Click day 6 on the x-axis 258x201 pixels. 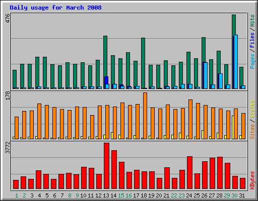[54, 195]
